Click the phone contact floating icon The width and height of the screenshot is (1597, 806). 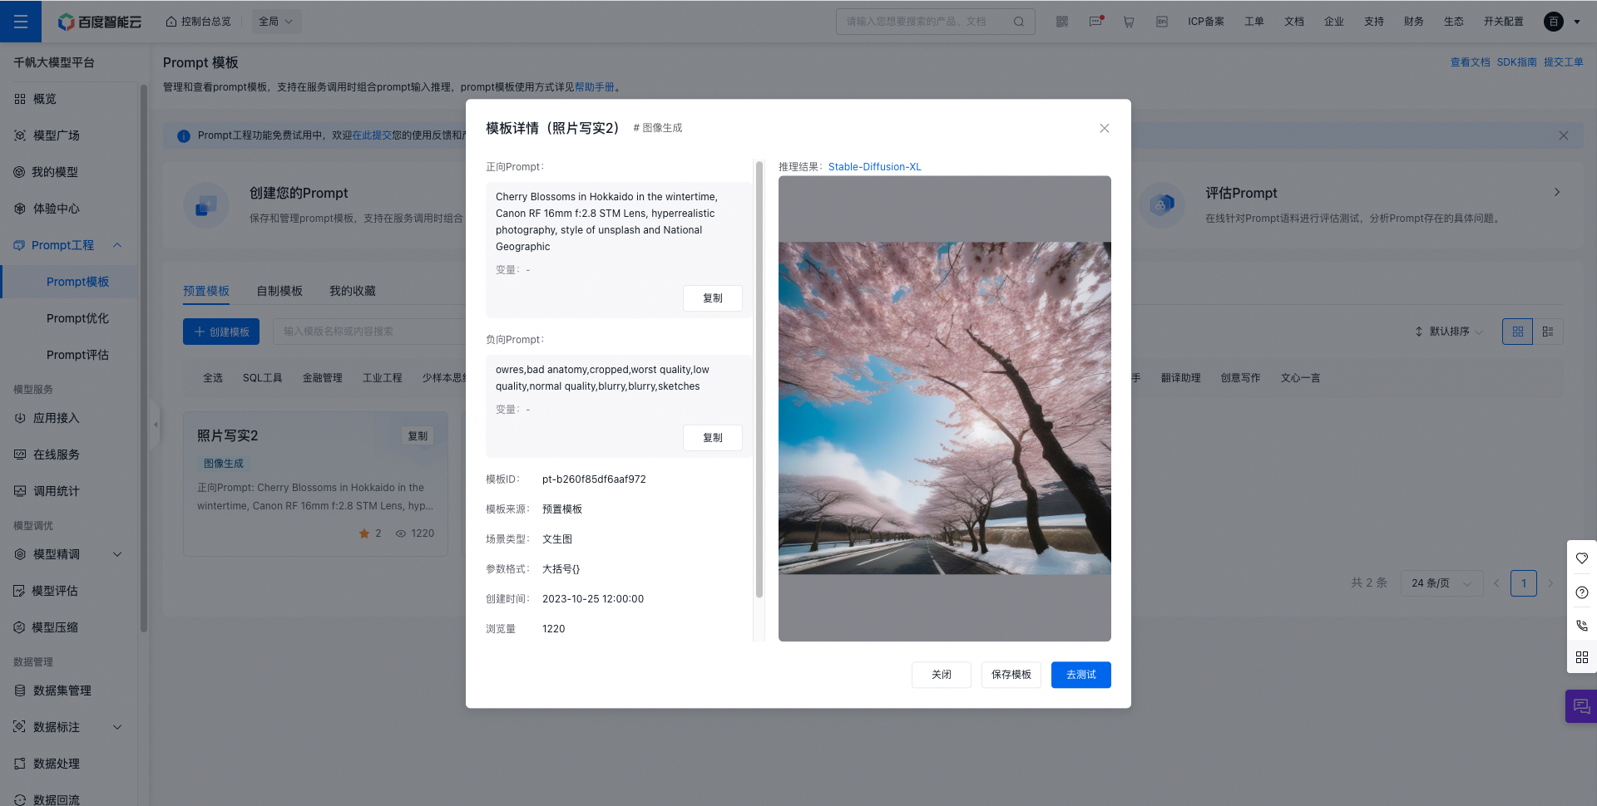pos(1582,626)
